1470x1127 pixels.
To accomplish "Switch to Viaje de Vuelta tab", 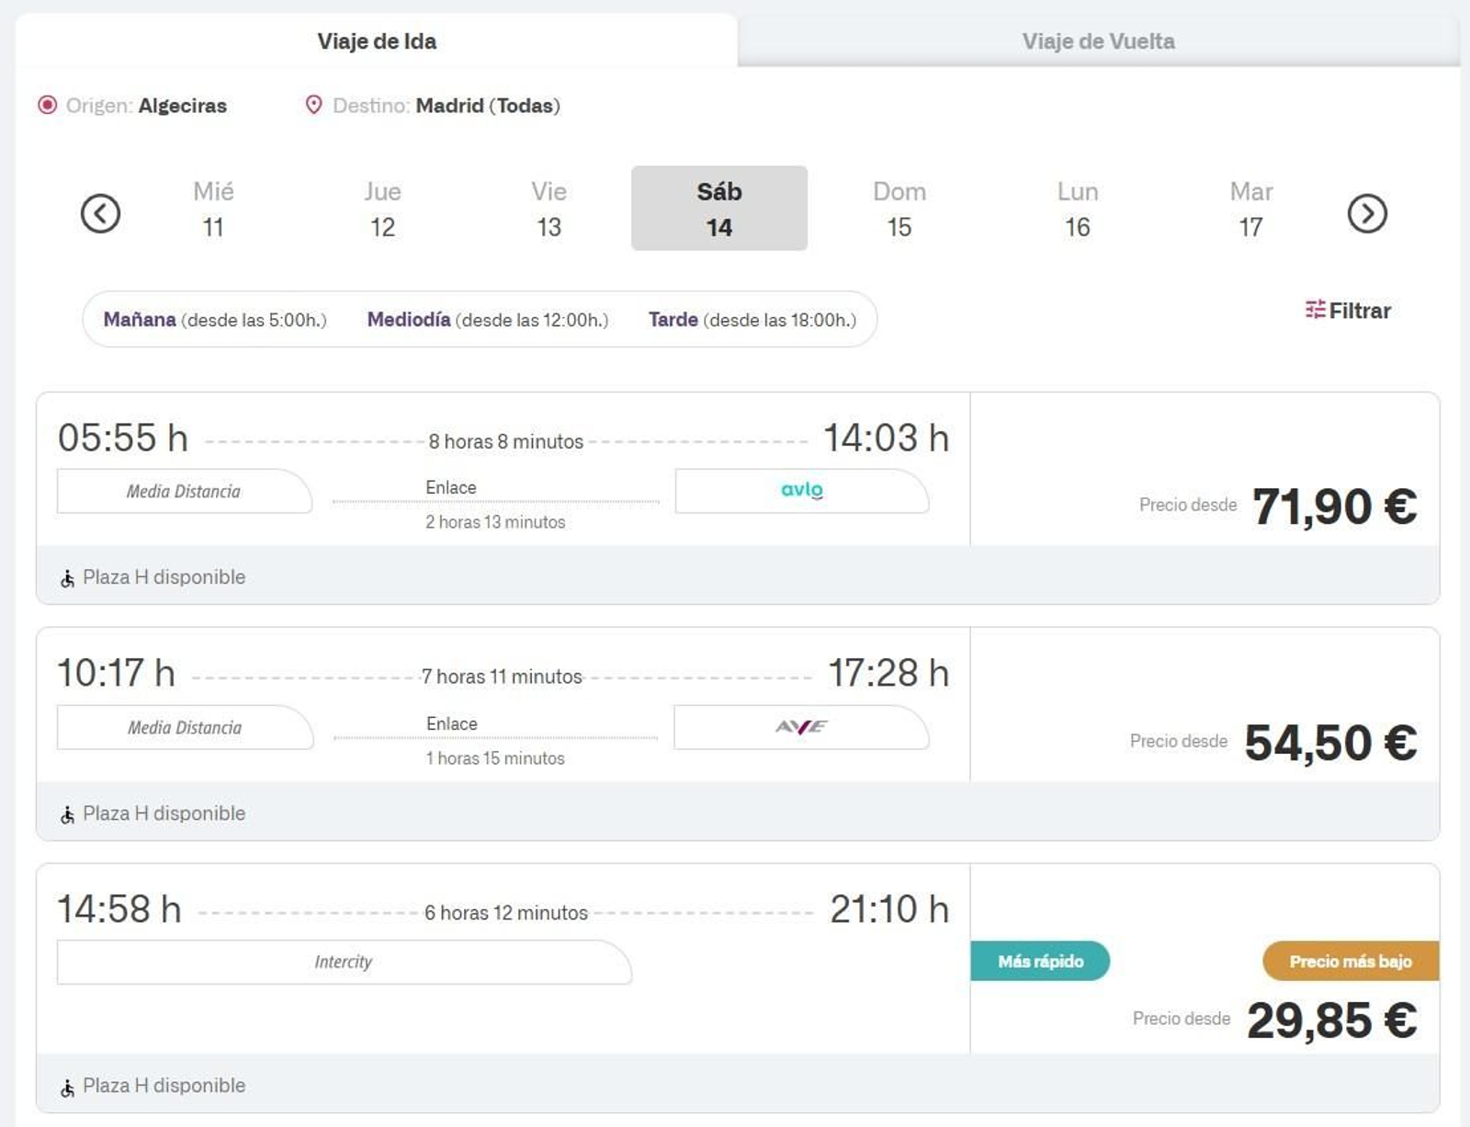I will [1098, 41].
